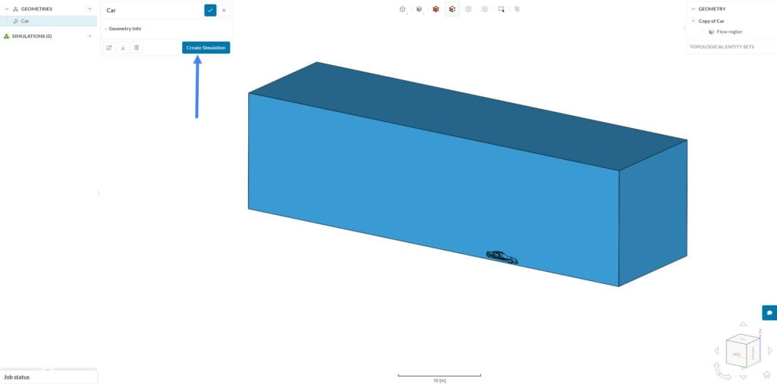This screenshot has width=777, height=384.
Task: Open the render mode shaded cube icon
Action: 419,9
